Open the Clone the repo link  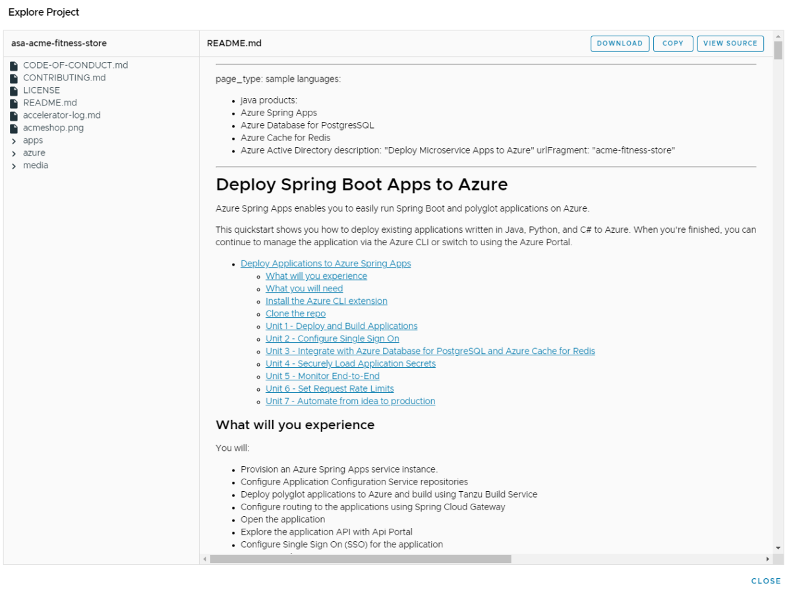click(295, 314)
